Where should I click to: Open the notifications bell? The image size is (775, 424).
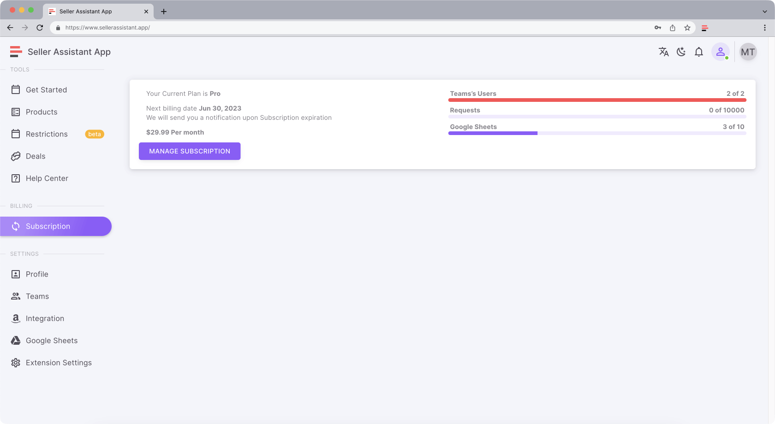699,52
